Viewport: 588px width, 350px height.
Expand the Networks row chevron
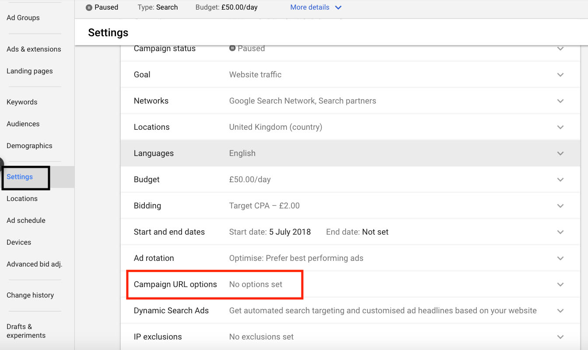coord(560,101)
